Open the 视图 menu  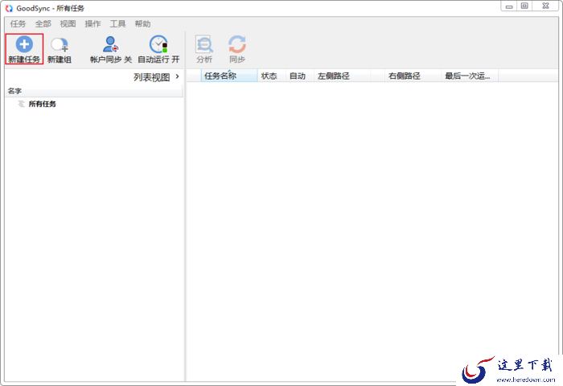click(68, 23)
